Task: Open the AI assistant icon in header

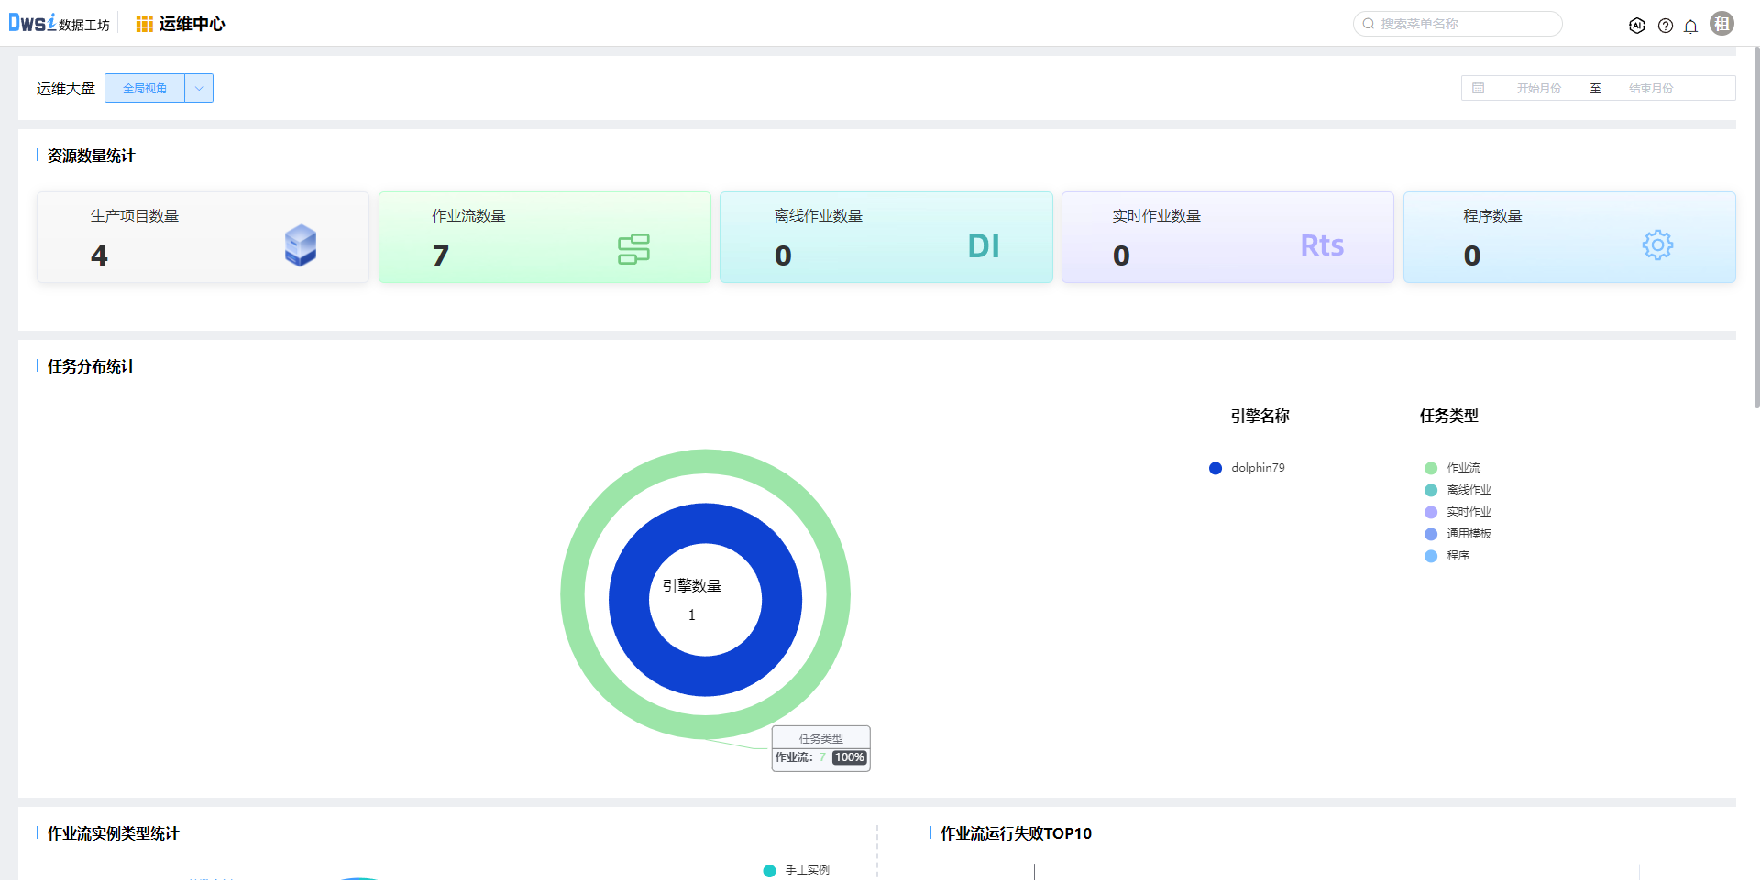Action: (1637, 26)
